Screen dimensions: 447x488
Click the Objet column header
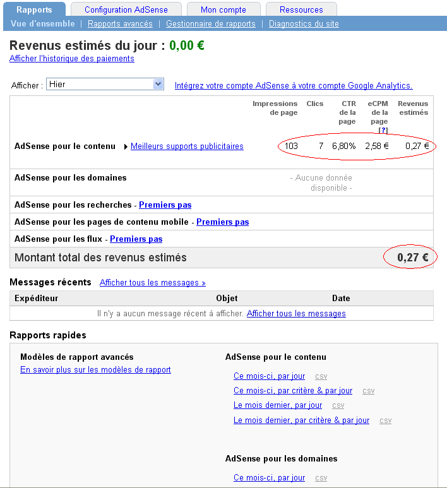tap(227, 298)
